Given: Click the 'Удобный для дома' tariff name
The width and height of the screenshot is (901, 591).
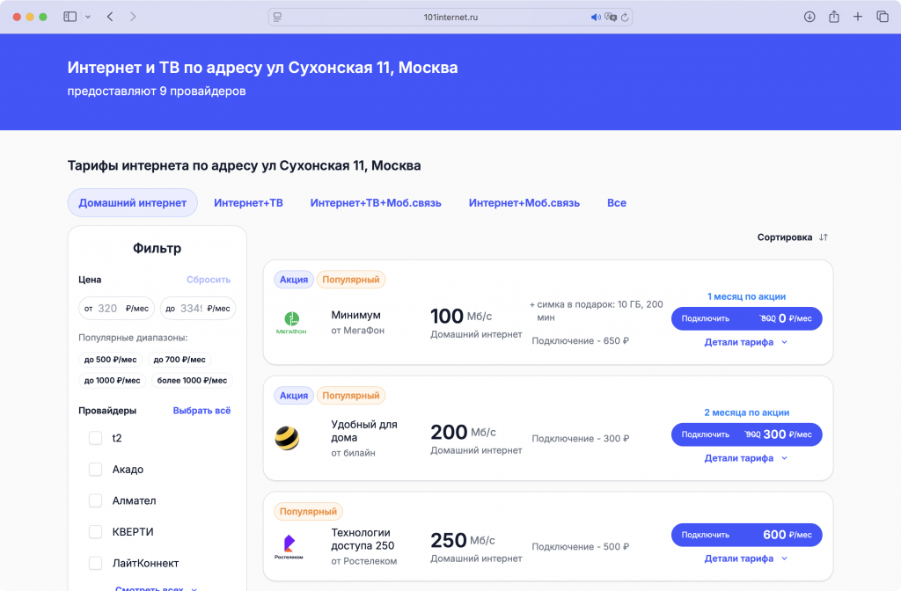Looking at the screenshot, I should click(364, 431).
